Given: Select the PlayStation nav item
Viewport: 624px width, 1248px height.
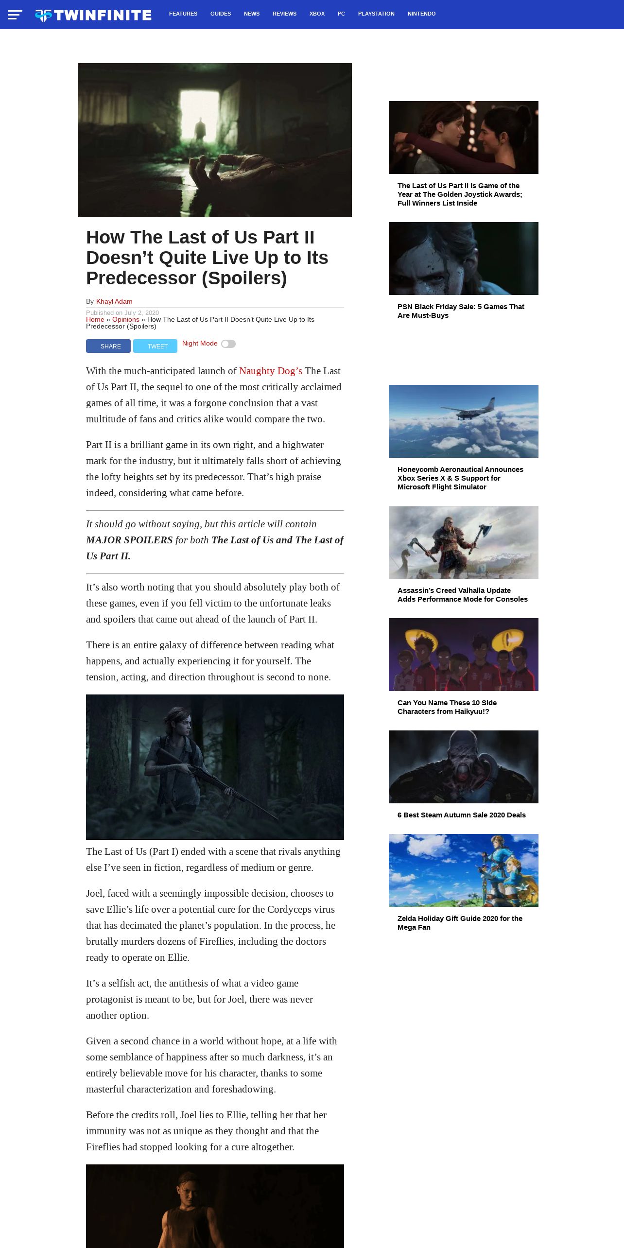Looking at the screenshot, I should point(376,14).
